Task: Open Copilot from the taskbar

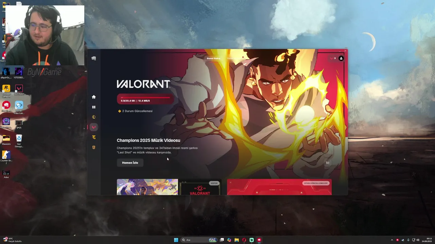Action: (x=229, y=240)
